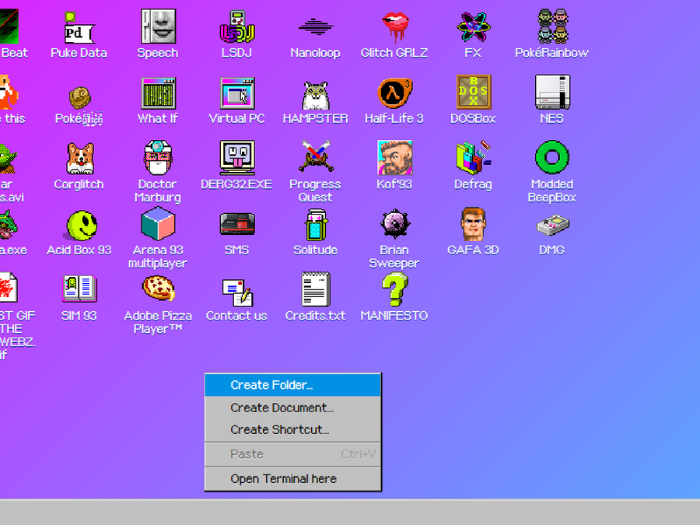The height and width of the screenshot is (525, 700).
Task: Open the SIM 93 book icon
Action: point(79,289)
